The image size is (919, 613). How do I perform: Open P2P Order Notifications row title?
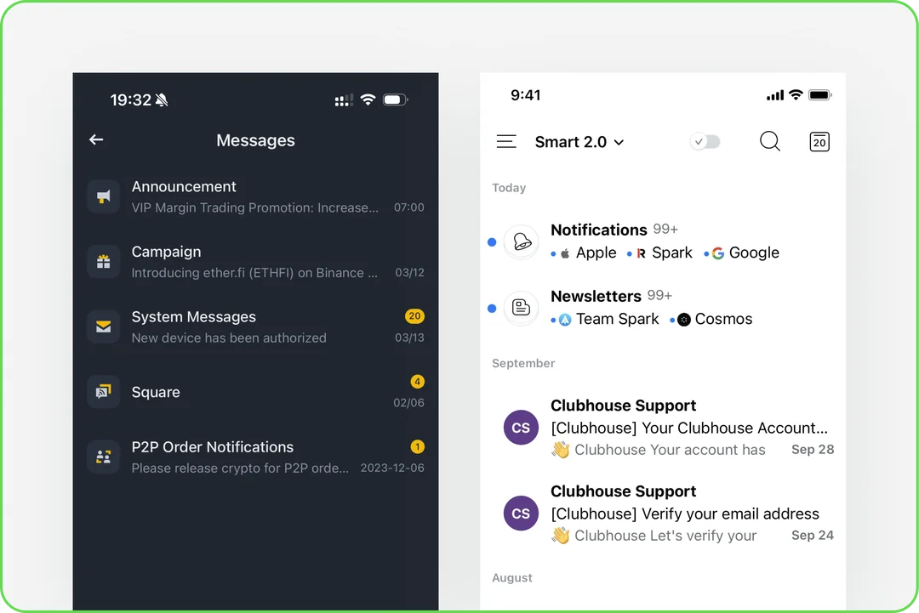click(x=212, y=447)
